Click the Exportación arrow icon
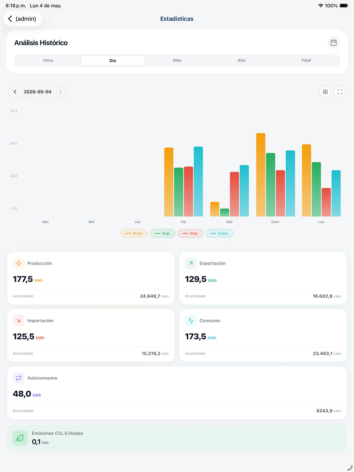This screenshot has height=472, width=354. click(191, 263)
